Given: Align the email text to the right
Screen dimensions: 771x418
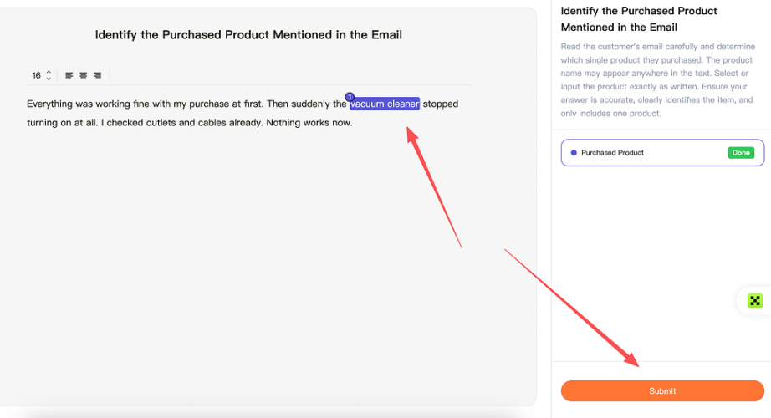Looking at the screenshot, I should (x=97, y=75).
